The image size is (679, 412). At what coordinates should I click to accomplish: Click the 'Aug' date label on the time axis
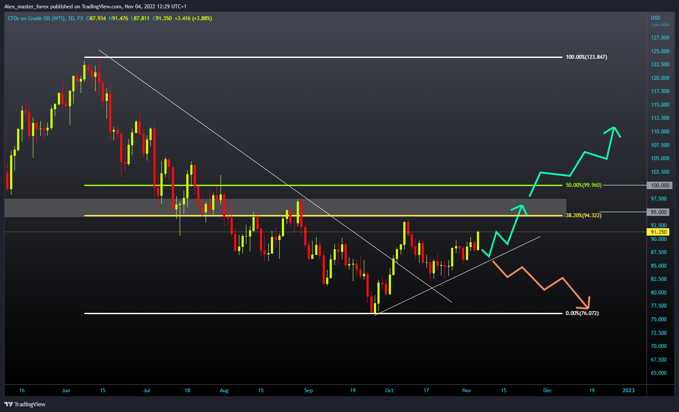point(224,391)
